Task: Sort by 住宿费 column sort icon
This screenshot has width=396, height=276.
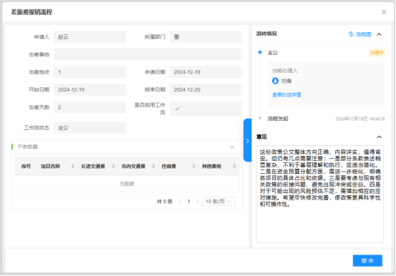Action: (x=194, y=166)
